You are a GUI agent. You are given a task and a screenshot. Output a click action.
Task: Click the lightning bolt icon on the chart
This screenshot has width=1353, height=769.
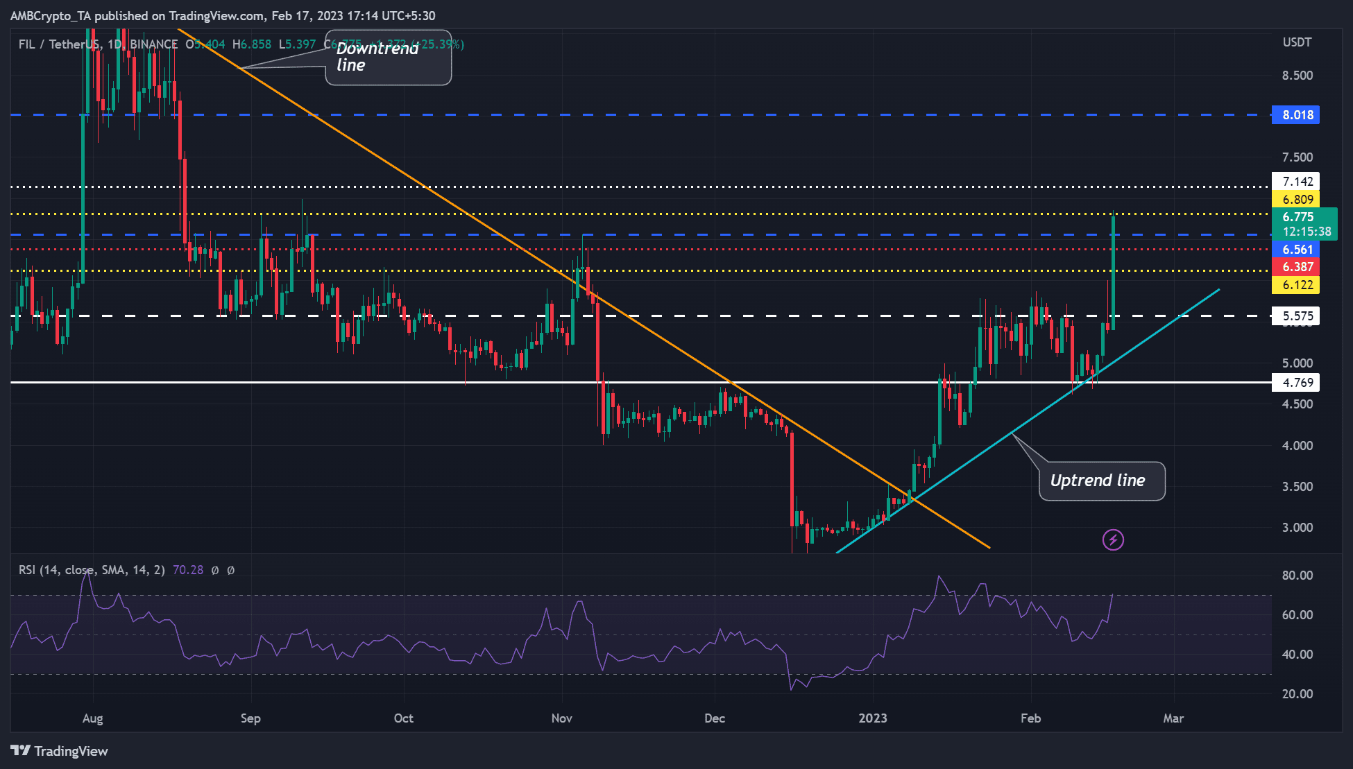point(1114,539)
